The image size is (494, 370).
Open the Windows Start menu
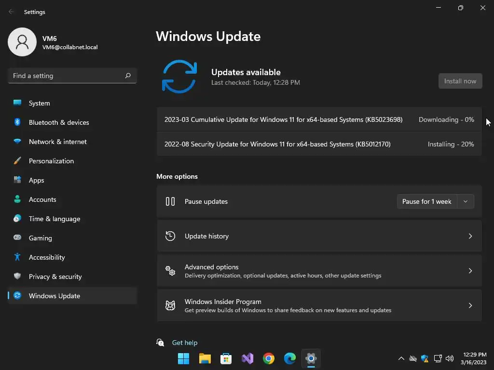pos(183,358)
